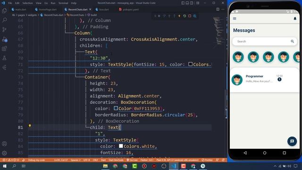Click Prettier in status bar
Viewport: 302px width, 170px height.
(x=207, y=160)
